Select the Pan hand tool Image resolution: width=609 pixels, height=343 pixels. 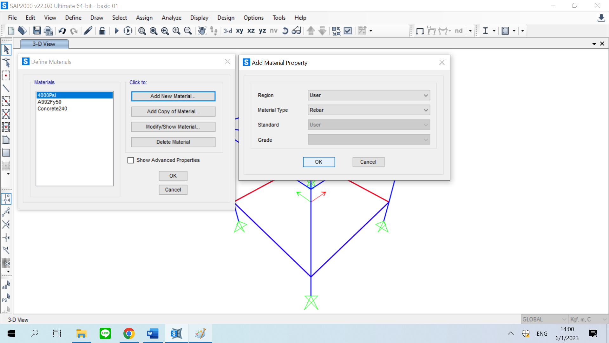pos(202,31)
